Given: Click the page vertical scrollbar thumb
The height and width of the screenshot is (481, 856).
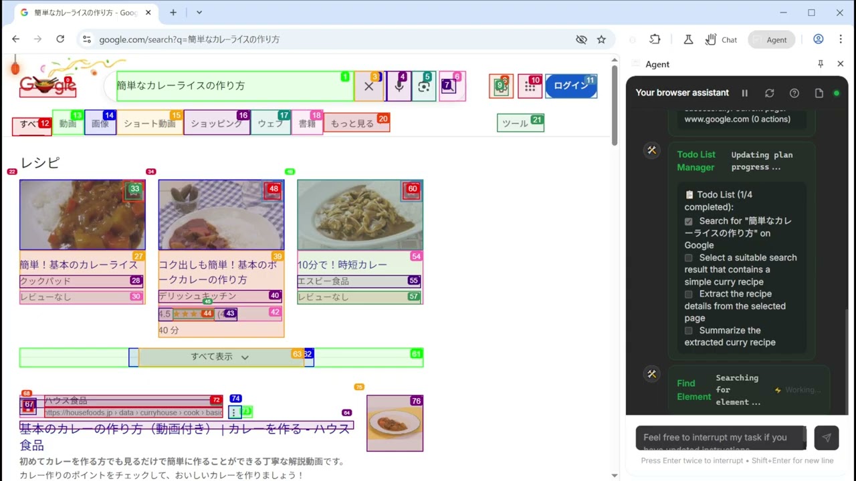Looking at the screenshot, I should coord(615,104).
